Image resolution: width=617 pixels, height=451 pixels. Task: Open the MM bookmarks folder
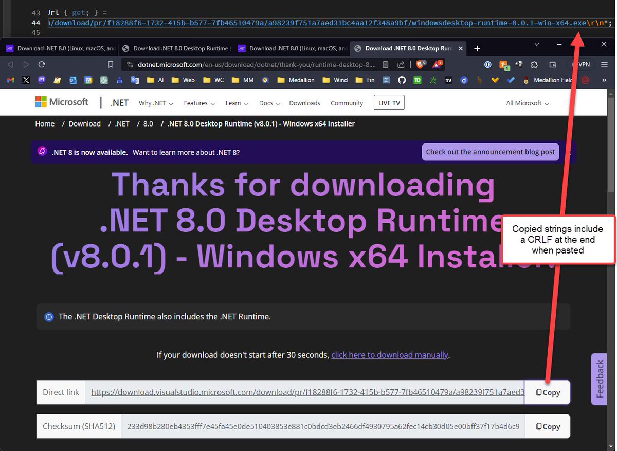[243, 80]
